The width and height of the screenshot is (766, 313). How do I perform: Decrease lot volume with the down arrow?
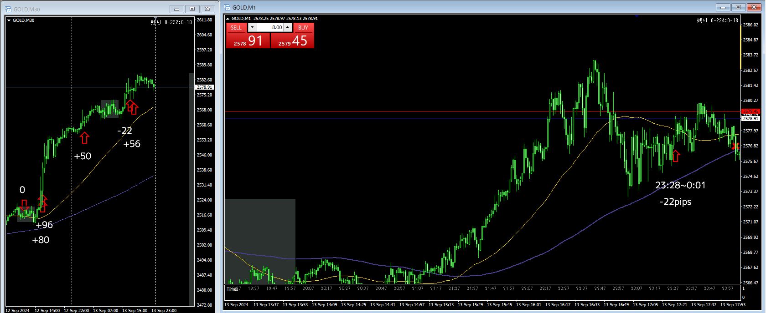(x=252, y=27)
